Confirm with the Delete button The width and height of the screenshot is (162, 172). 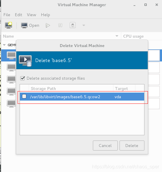click(x=132, y=146)
